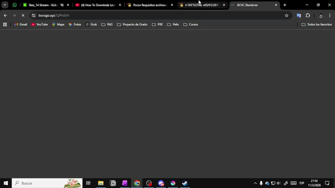Image resolution: width=335 pixels, height=188 pixels.
Task: View site information icon in address bar
Action: point(33,15)
